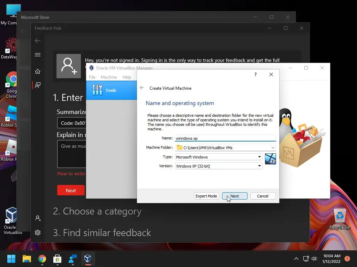Show hidden system tray icons
The image size is (357, 267).
tap(296, 258)
